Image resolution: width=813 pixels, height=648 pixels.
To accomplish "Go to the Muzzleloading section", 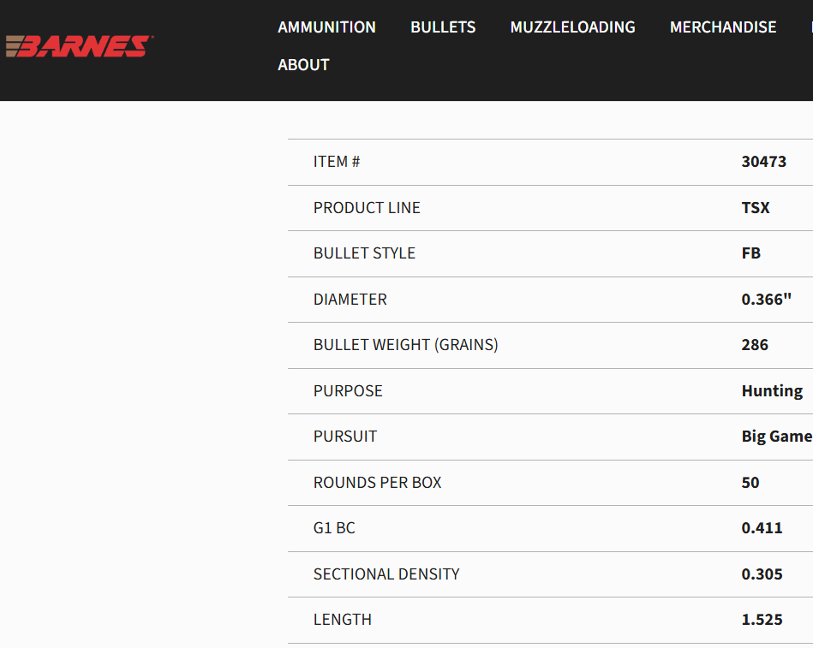I will [x=572, y=27].
